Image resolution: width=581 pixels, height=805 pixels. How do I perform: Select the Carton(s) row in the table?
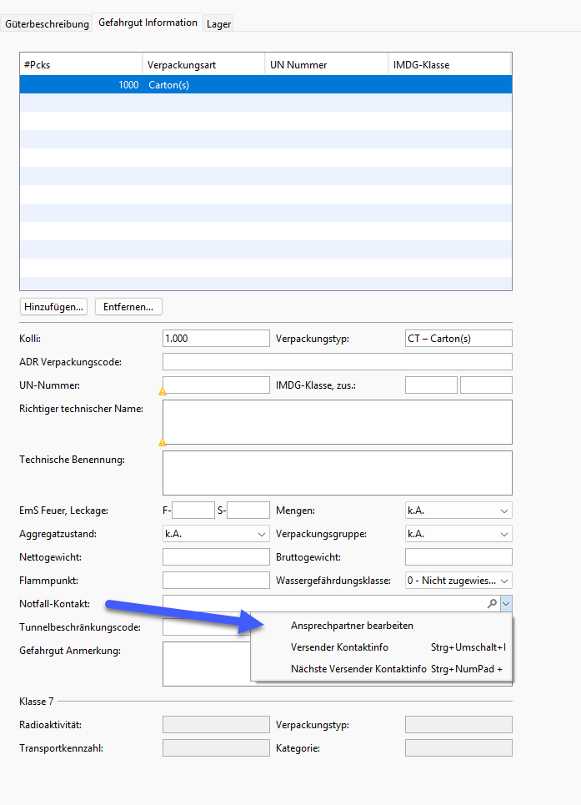[x=265, y=85]
